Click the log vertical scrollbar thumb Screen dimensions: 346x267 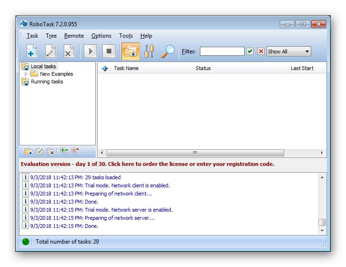[322, 222]
